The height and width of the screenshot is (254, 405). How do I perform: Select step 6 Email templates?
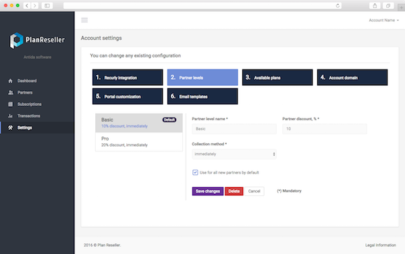[202, 96]
